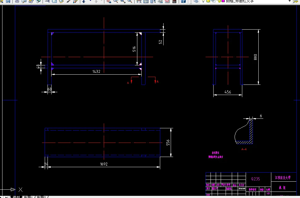The width and height of the screenshot is (300, 198).
Task: Click the Redo arrow icon
Action: 96,1
